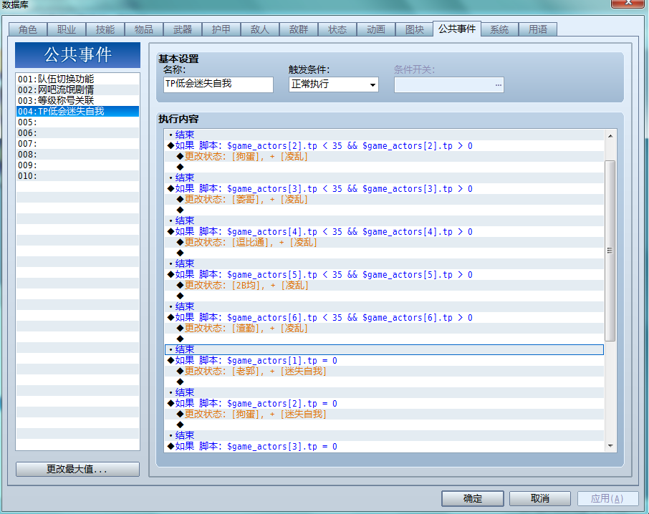Screen dimensions: 649x514
Task: Select the 更改状态 [娄哥] + [凌乱] line
Action: 384,199
